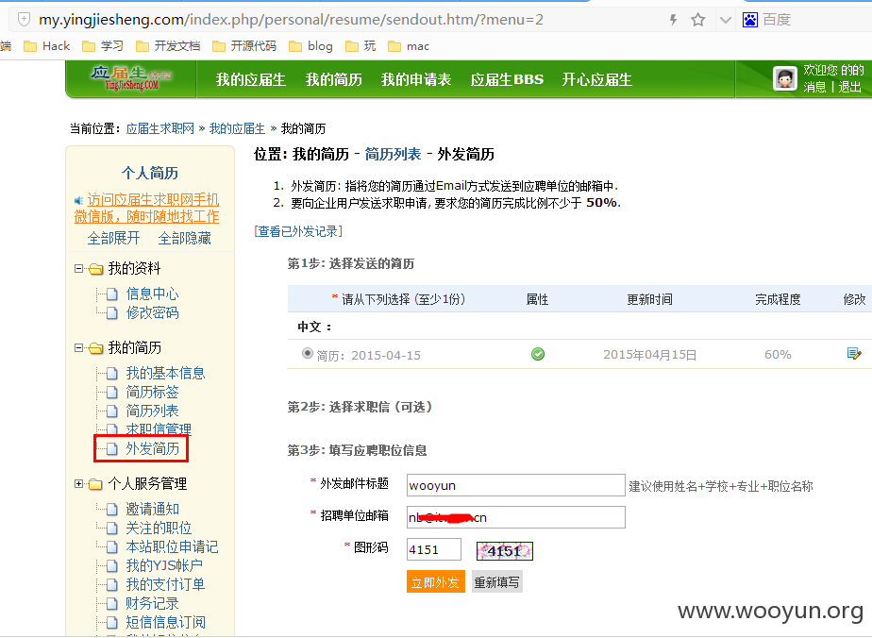Open the 学习 bookmarks folder

click(103, 46)
